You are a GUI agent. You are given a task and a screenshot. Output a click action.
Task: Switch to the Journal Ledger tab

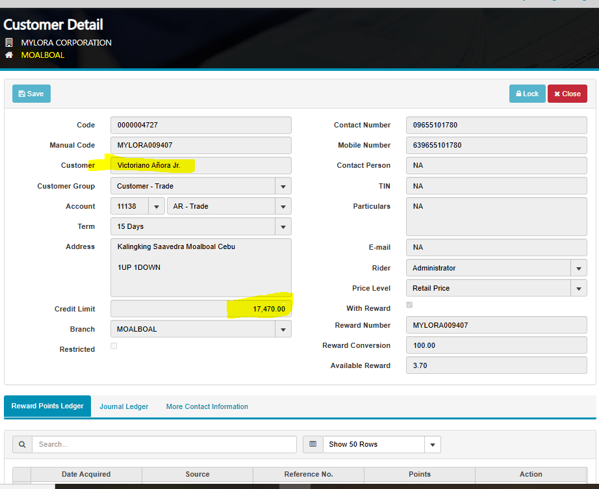(x=123, y=406)
